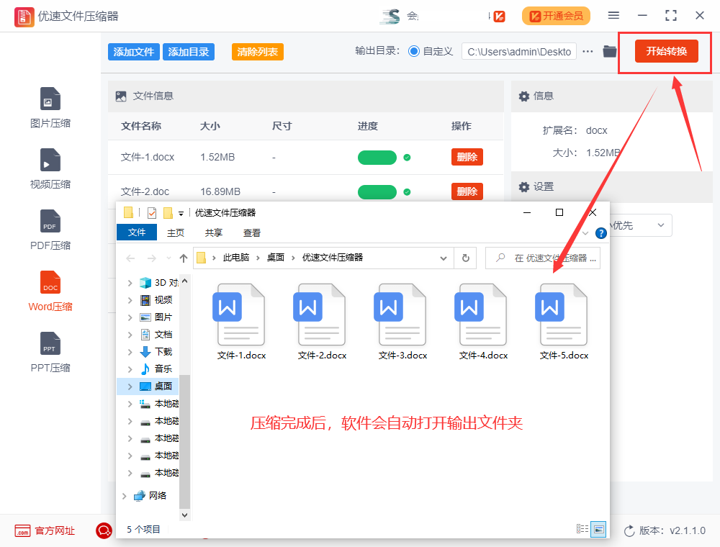
Task: Open the 官方网址 official website link
Action: click(45, 531)
